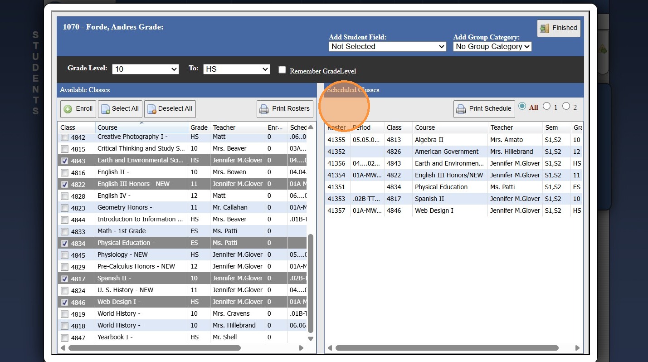Screen dimensions: 648x362
Task: Click the Enroll green plus icon
Action: (x=68, y=109)
